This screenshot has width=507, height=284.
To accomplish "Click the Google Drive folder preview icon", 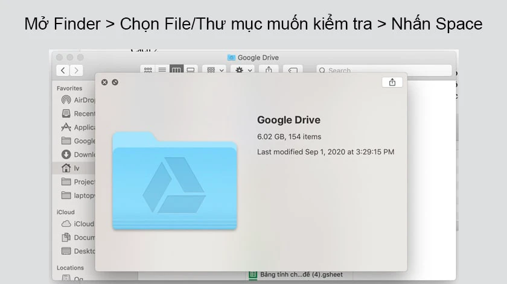I will click(x=174, y=181).
